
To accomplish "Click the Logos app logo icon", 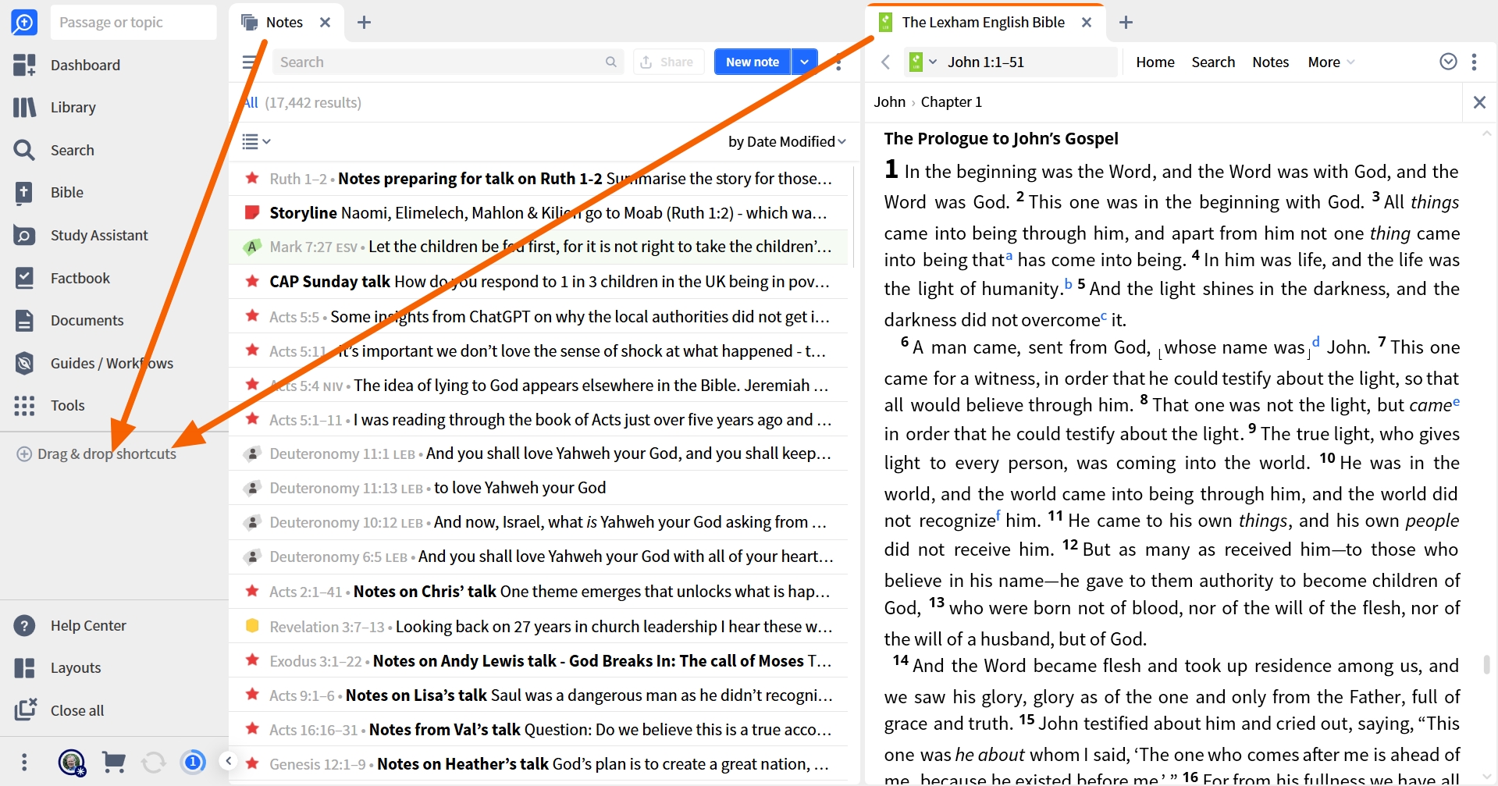I will click(x=24, y=22).
